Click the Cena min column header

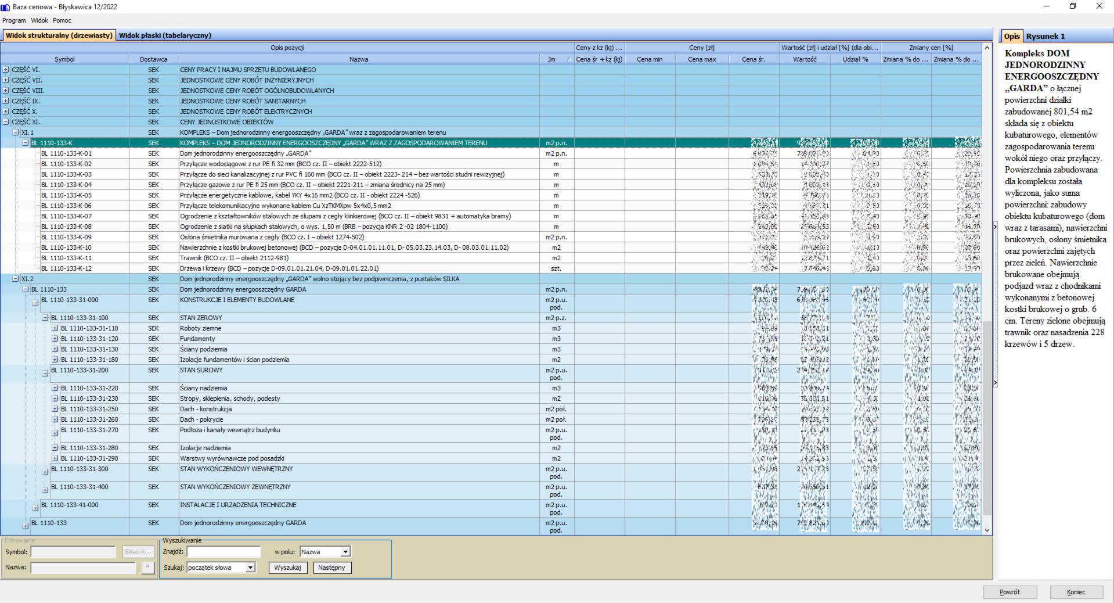point(650,59)
